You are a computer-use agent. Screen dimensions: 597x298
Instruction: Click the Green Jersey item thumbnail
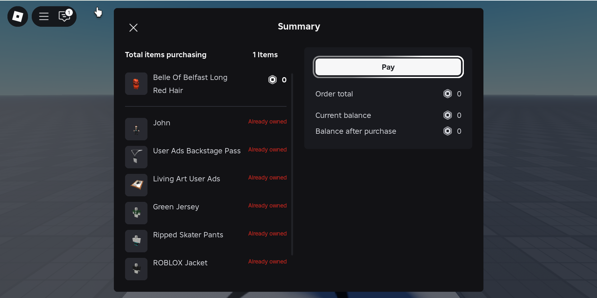136,213
